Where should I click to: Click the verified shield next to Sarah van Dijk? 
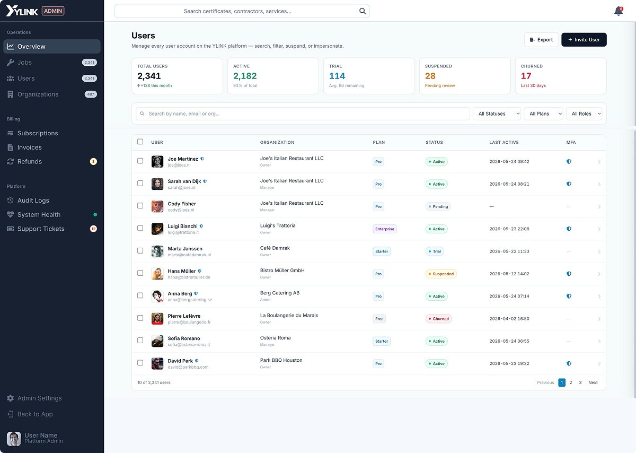(x=205, y=181)
